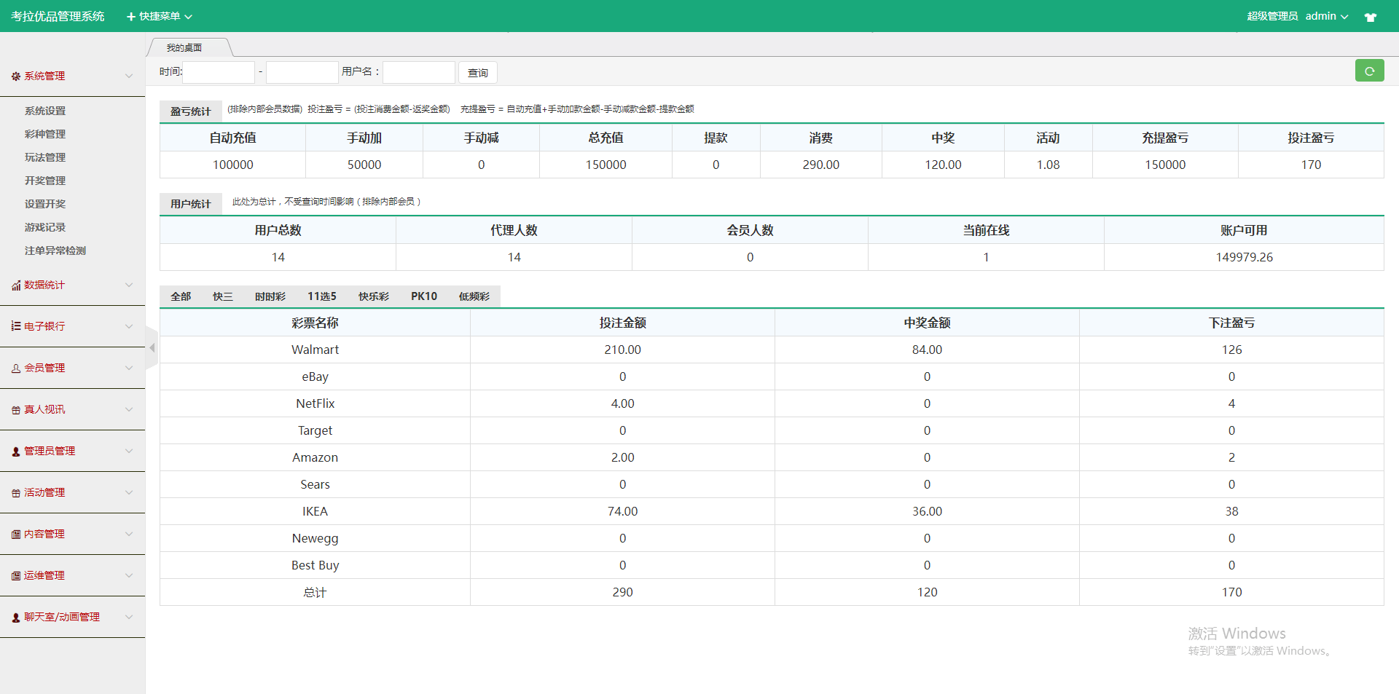The height and width of the screenshot is (694, 1399).
Task: Click the 用户名 input field
Action: coord(419,72)
